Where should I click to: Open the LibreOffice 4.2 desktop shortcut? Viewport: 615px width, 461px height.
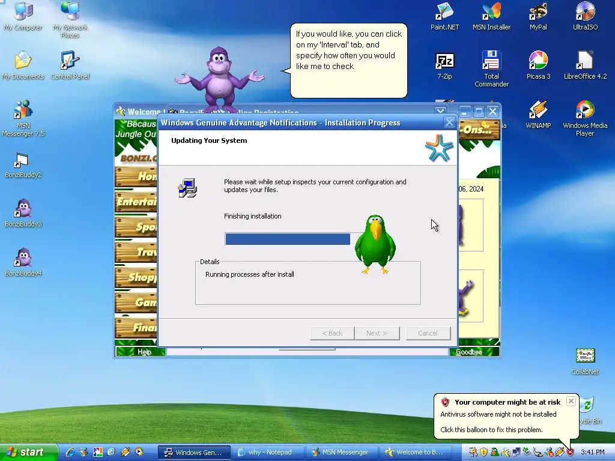(585, 65)
